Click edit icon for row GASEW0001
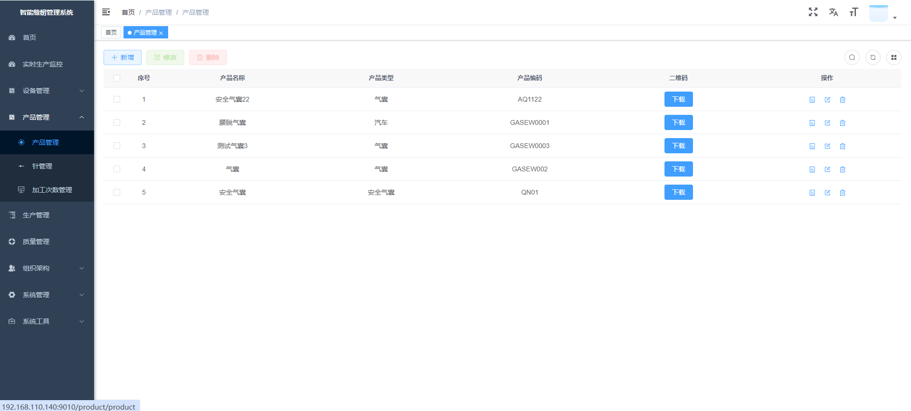This screenshot has width=911, height=411. (827, 123)
